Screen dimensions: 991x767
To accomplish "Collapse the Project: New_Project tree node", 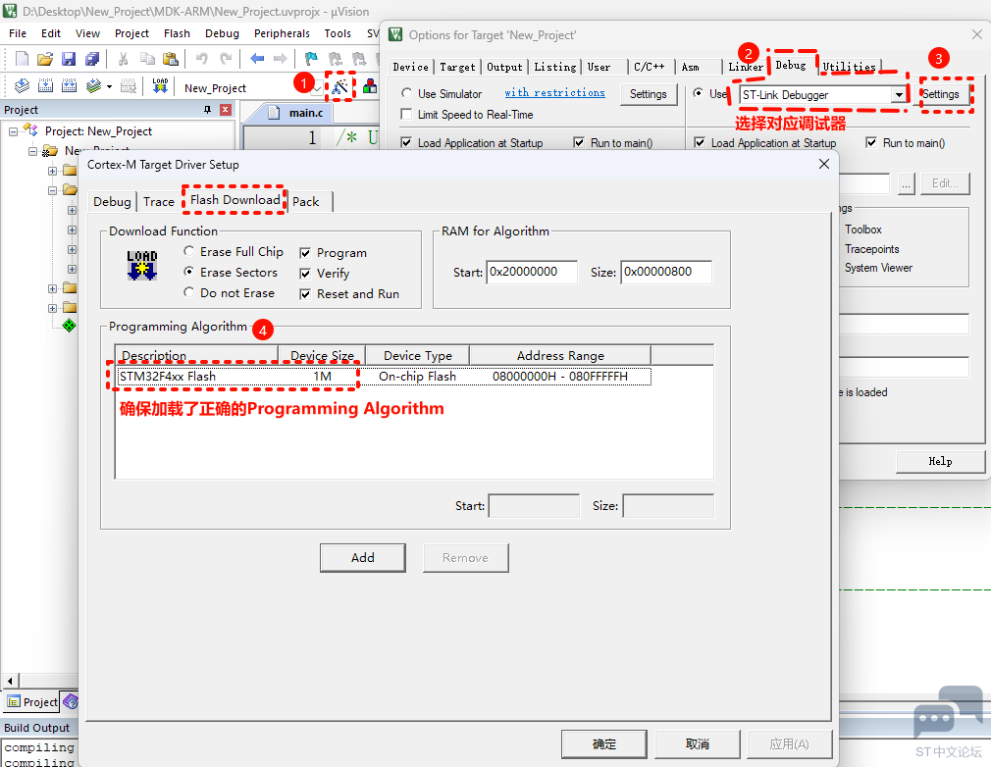I will (x=13, y=131).
